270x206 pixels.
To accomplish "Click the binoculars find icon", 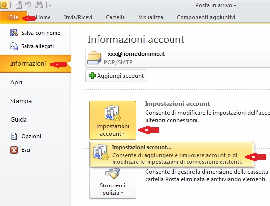I will pos(39,5).
